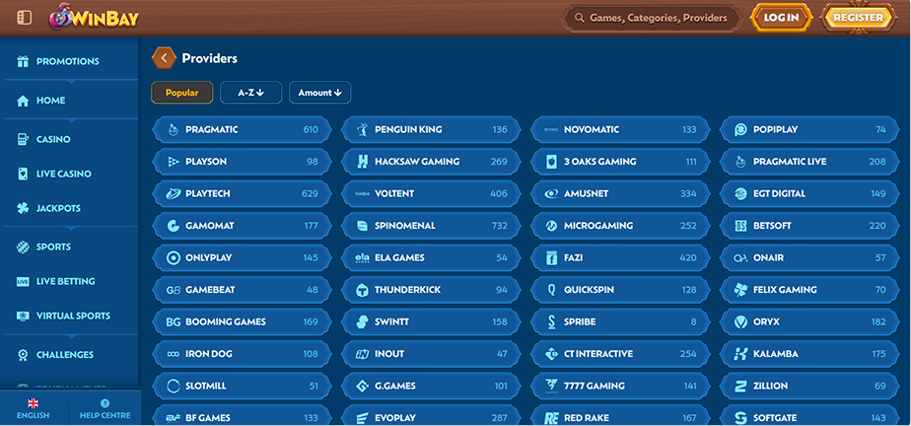Click the games search input field
Viewport: 911px width, 426px height.
coord(652,18)
